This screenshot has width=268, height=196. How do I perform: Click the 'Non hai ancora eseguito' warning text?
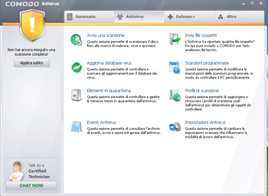31,52
